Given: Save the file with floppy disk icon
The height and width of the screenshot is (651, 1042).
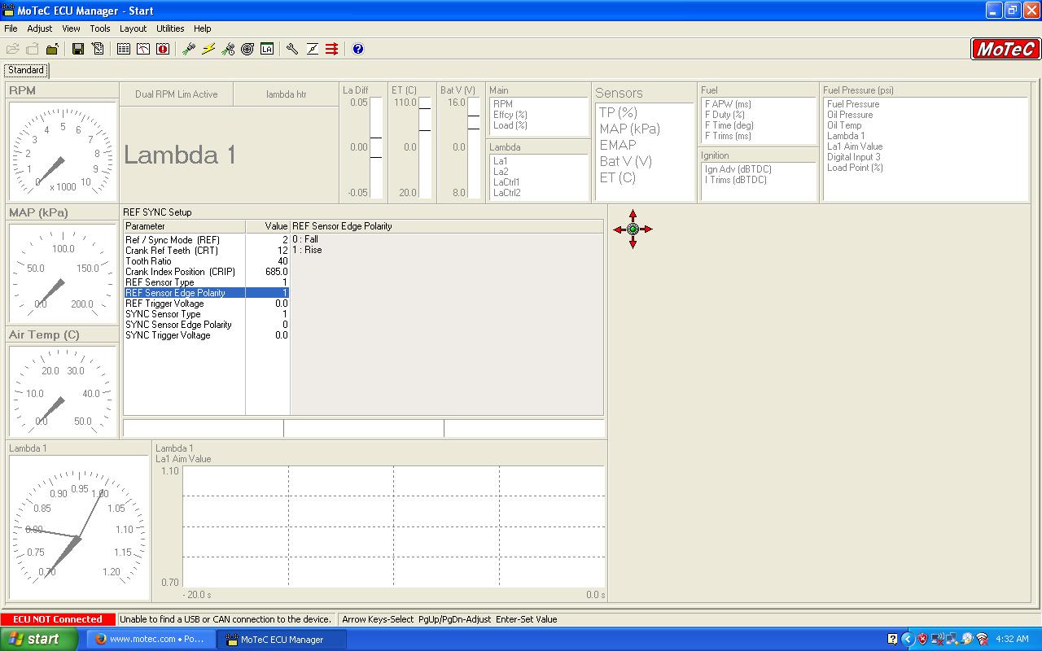Looking at the screenshot, I should click(78, 49).
